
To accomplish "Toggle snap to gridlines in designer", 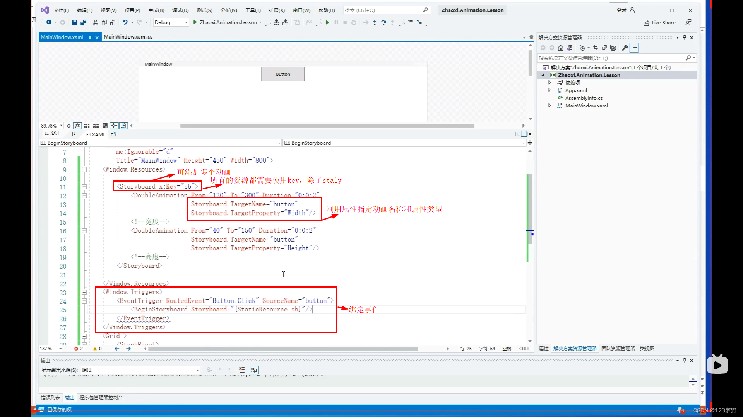I will [x=96, y=126].
